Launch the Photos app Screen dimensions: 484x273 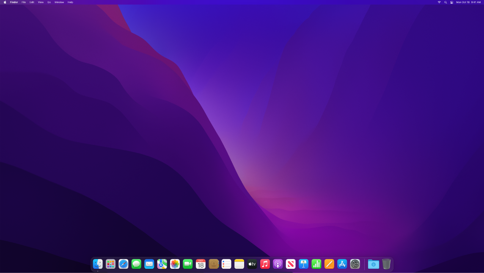175,264
